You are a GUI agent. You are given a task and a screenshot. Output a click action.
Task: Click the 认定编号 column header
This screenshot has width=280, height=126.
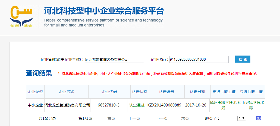click(166, 92)
